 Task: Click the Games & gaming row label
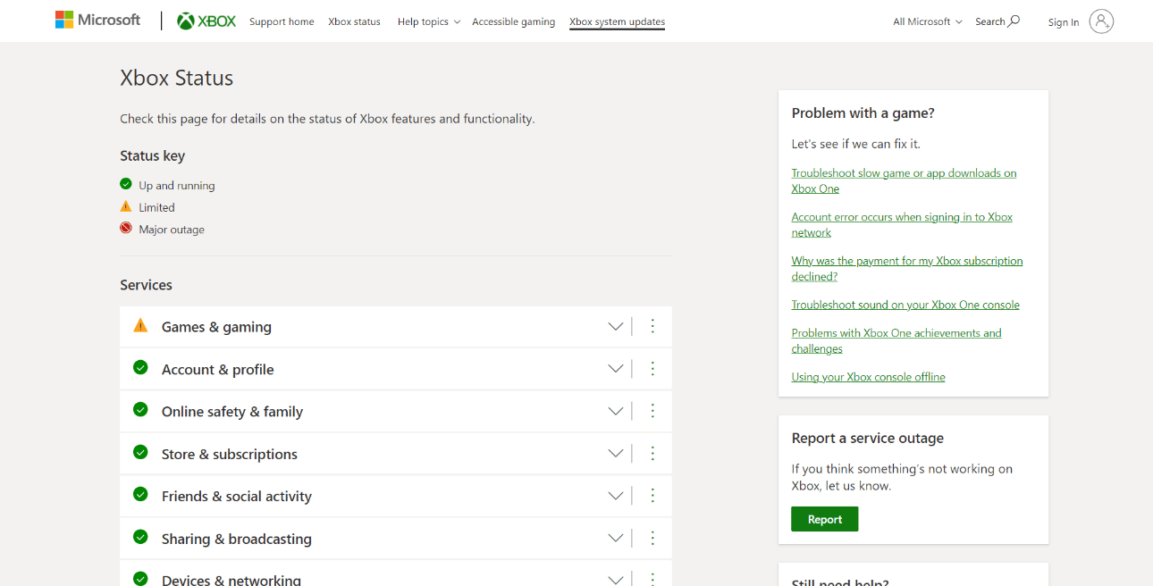pyautogui.click(x=216, y=327)
